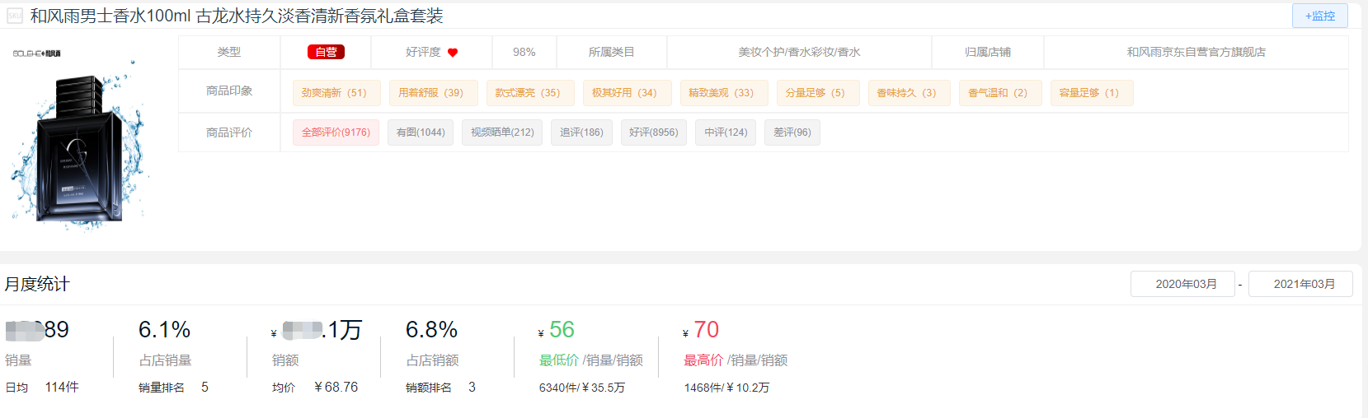Image resolution: width=1368 pixels, height=418 pixels.
Task: Open the 和风雨京东自营官方旗舰店 store link
Action: click(x=1196, y=52)
